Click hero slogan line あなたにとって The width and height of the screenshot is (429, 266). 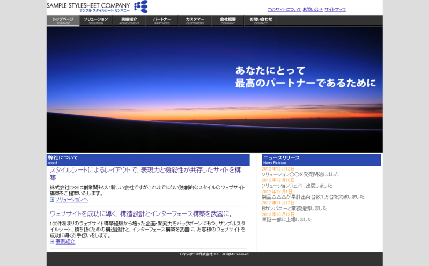pos(270,71)
